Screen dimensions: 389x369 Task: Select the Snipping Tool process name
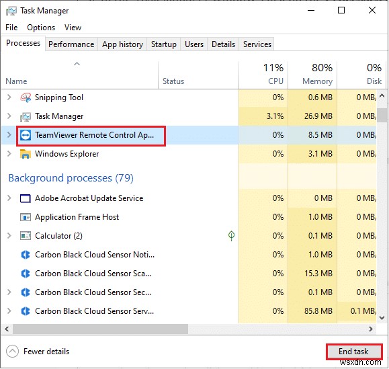pos(59,97)
